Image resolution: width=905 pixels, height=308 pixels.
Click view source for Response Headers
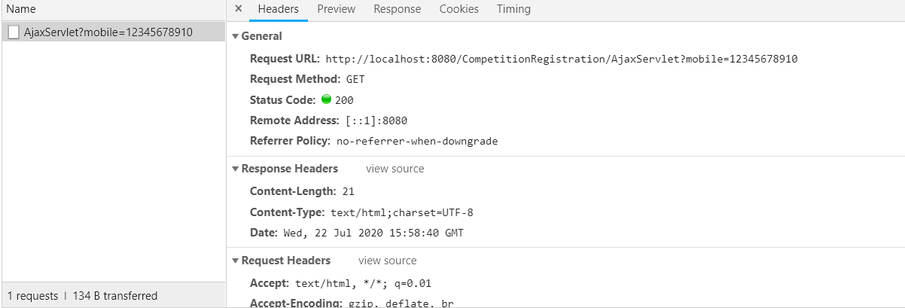click(395, 169)
